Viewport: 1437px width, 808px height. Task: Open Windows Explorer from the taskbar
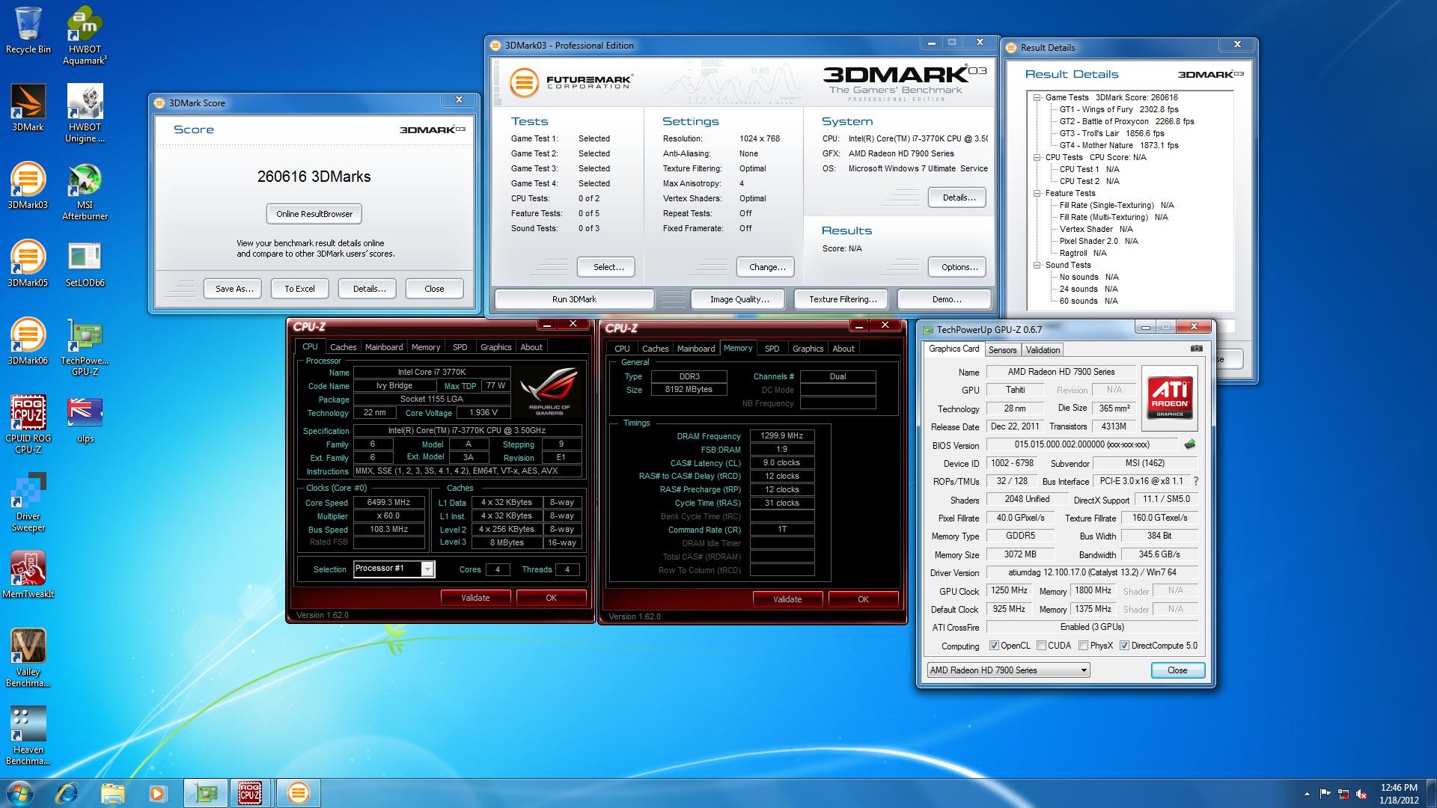point(112,792)
